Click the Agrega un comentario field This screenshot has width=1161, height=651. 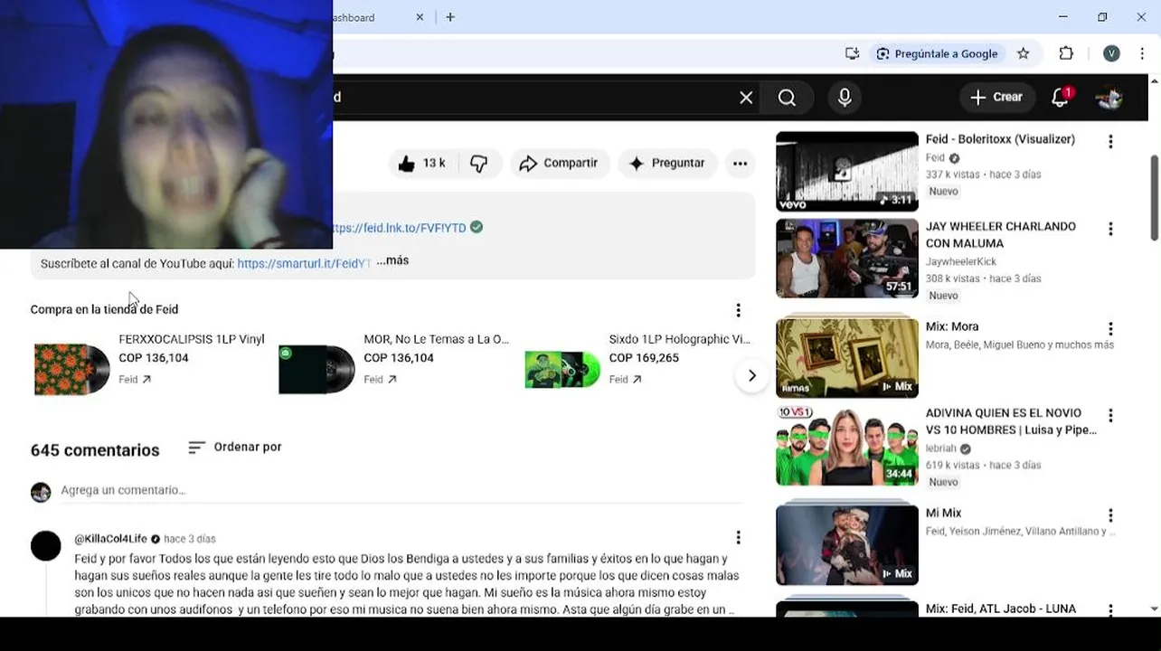pyautogui.click(x=401, y=490)
